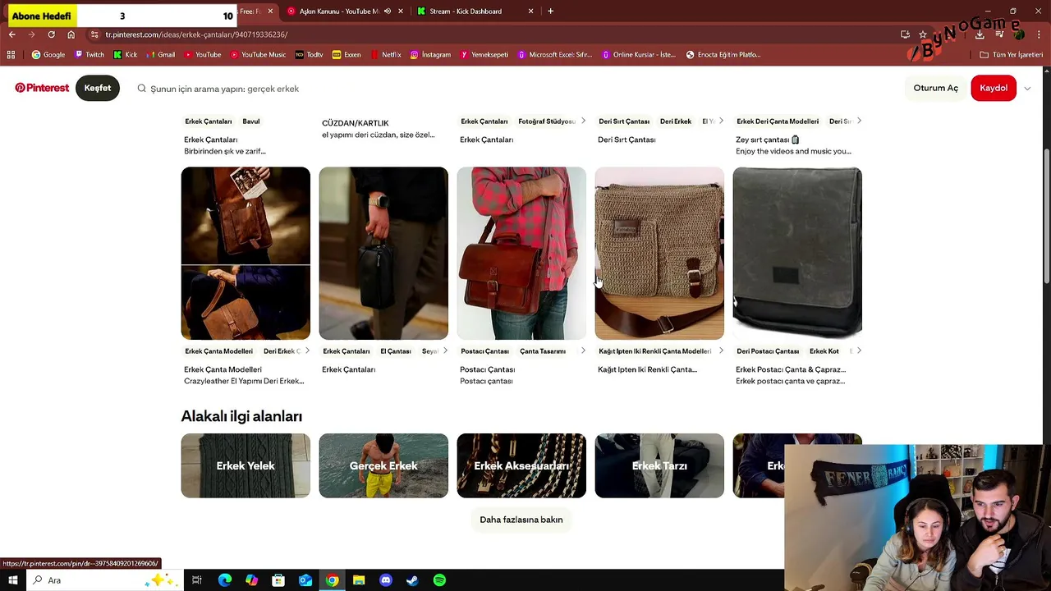The height and width of the screenshot is (591, 1051).
Task: Click the page vertical scrollbar thumb
Action: (1046, 218)
